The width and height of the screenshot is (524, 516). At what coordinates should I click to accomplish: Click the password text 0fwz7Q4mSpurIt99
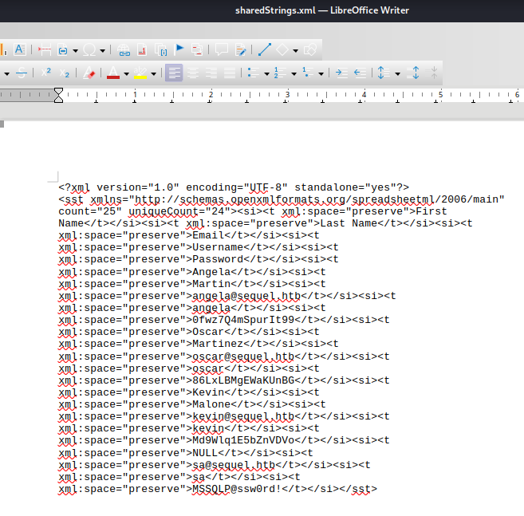tap(243, 320)
